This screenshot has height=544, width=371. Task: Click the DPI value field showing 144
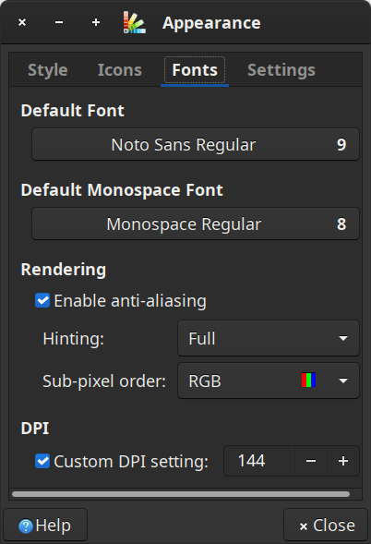click(x=259, y=461)
